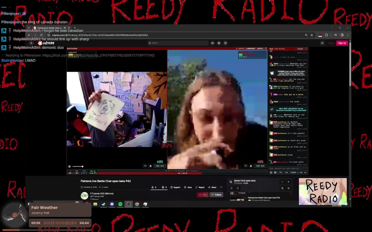Open the [QUEUE] tab in BattleChat
The image size is (372, 232).
[x=260, y=48]
